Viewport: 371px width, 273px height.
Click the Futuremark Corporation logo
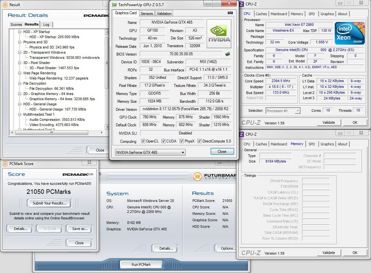tap(215, 176)
